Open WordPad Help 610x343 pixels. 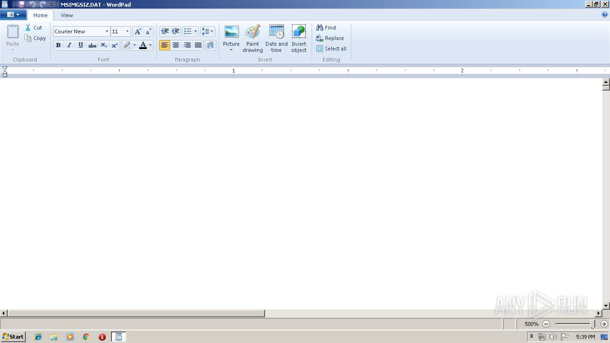[605, 15]
